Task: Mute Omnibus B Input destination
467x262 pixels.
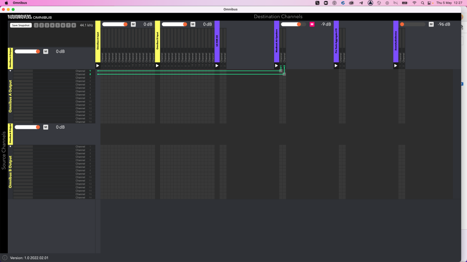Action: 193,25
